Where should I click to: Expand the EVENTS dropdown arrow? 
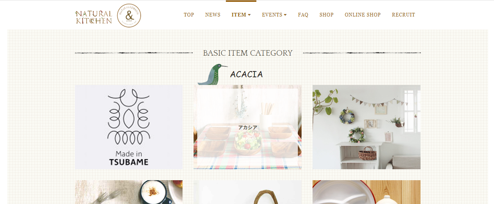(285, 15)
